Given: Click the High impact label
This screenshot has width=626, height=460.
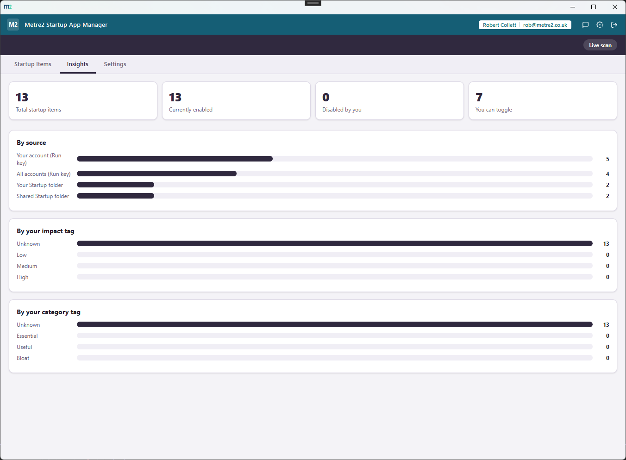Looking at the screenshot, I should point(23,277).
